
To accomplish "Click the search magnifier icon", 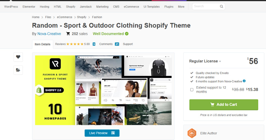I will point(221,6).
